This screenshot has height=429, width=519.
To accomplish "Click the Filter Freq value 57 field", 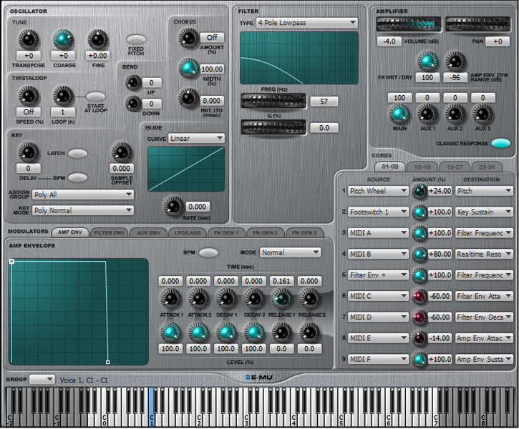I will 324,102.
